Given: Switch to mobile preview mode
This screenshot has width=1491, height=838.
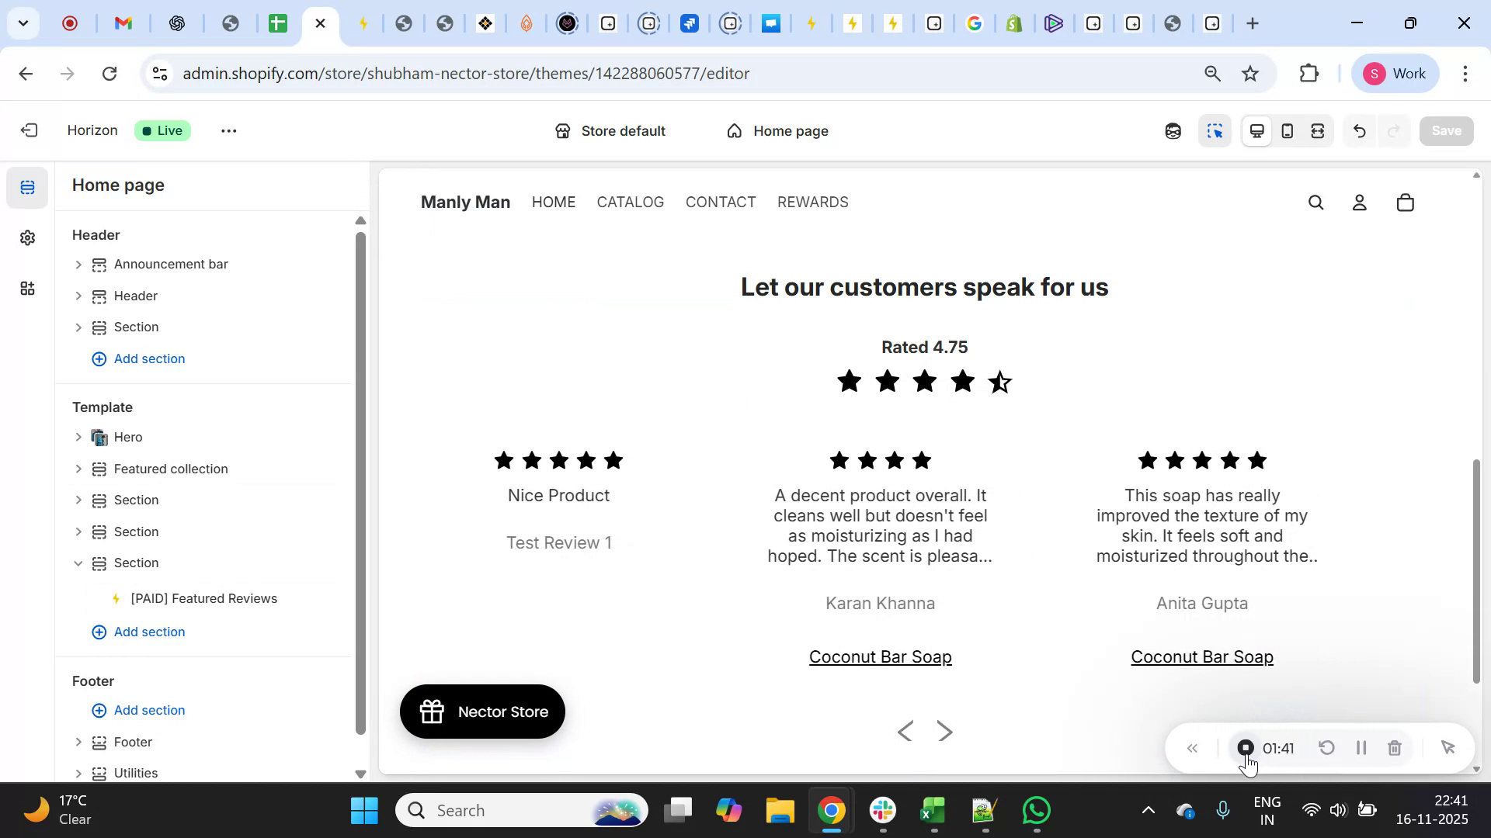Looking at the screenshot, I should tap(1287, 130).
